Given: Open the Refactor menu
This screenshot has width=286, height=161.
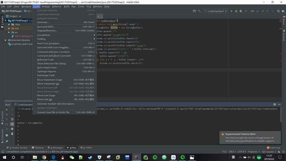Looking at the screenshot, I should click(x=57, y=6).
